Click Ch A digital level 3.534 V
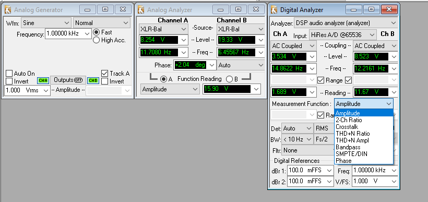 point(289,57)
